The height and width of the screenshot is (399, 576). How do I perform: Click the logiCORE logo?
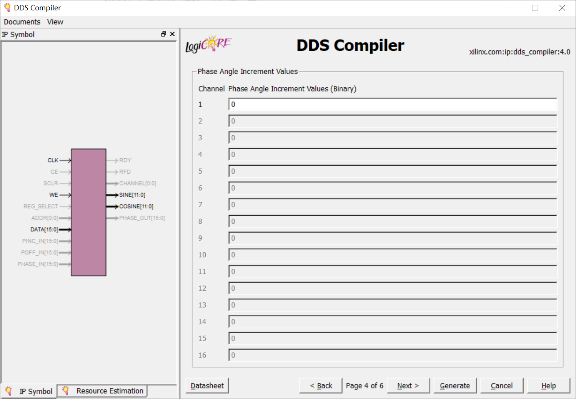click(208, 44)
